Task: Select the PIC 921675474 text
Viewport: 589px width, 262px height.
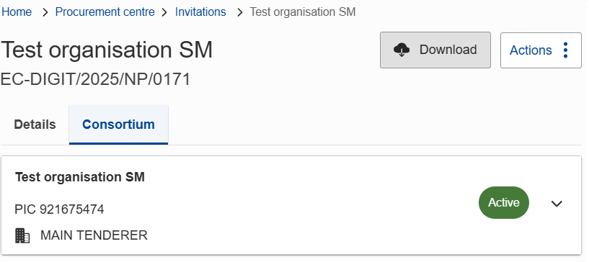Action: [x=59, y=209]
